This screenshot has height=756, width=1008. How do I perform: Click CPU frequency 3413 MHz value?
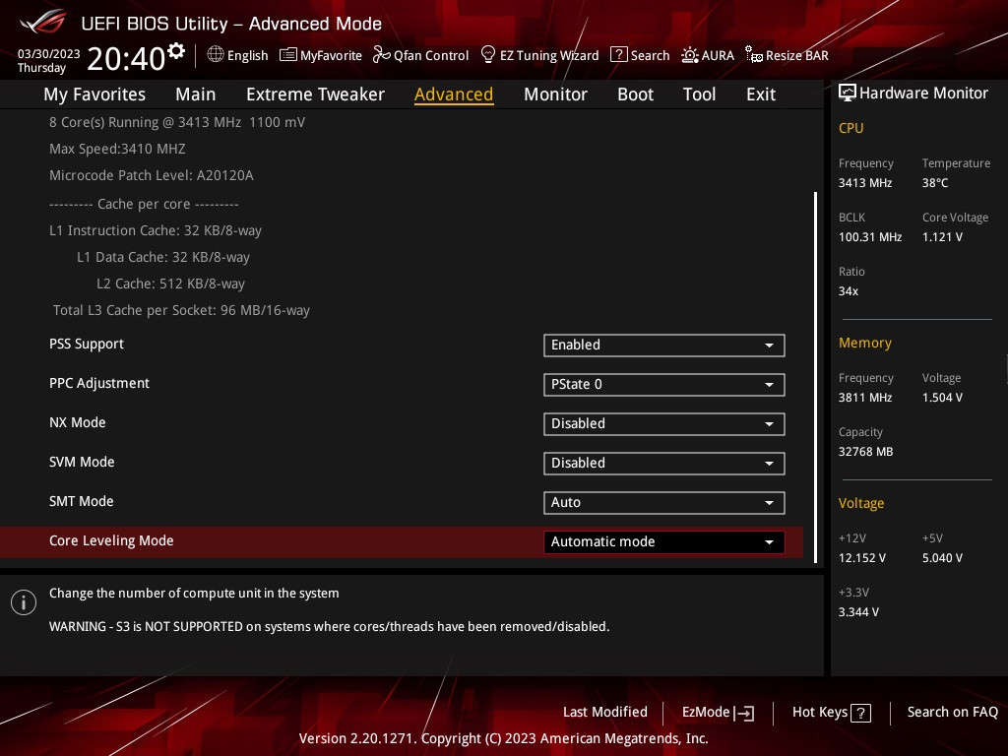pos(864,183)
